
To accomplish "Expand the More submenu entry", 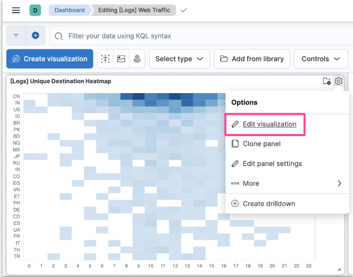I will [x=287, y=183].
